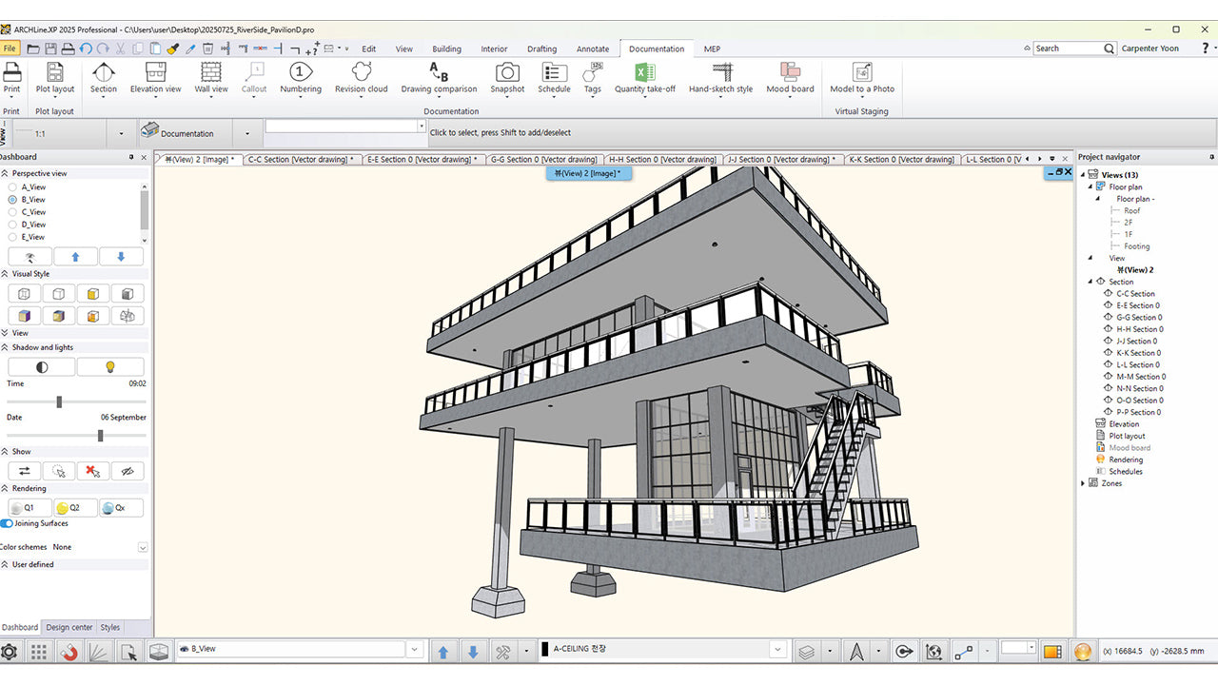Image resolution: width=1218 pixels, height=685 pixels.
Task: Select the Revision cloud tool
Action: [x=361, y=76]
